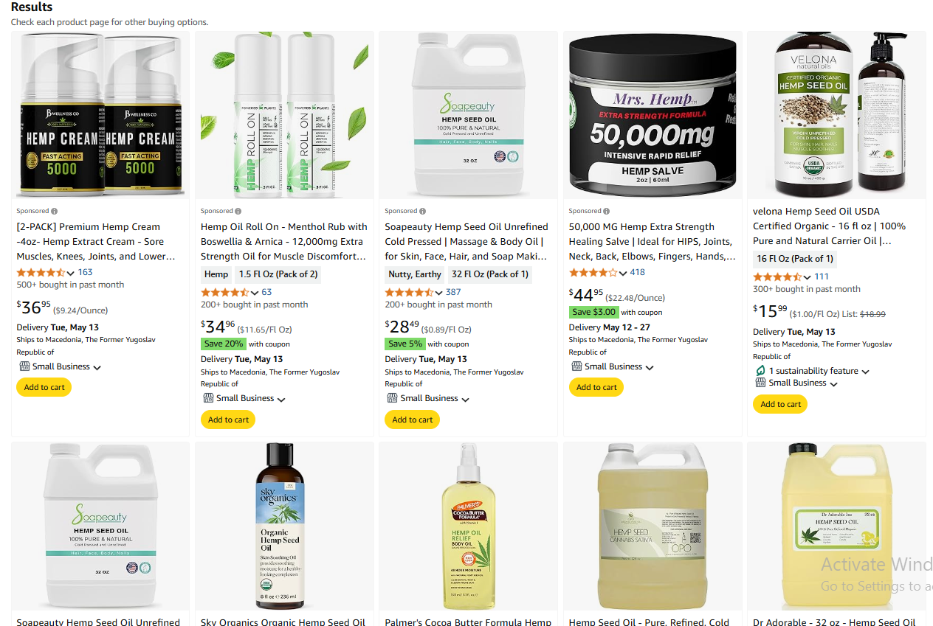
Task: Click Sponsored info icon on Mrs. Hemp salve listing
Action: click(607, 211)
